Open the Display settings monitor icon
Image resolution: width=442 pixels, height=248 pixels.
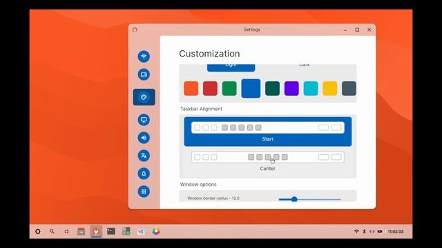pyautogui.click(x=144, y=120)
